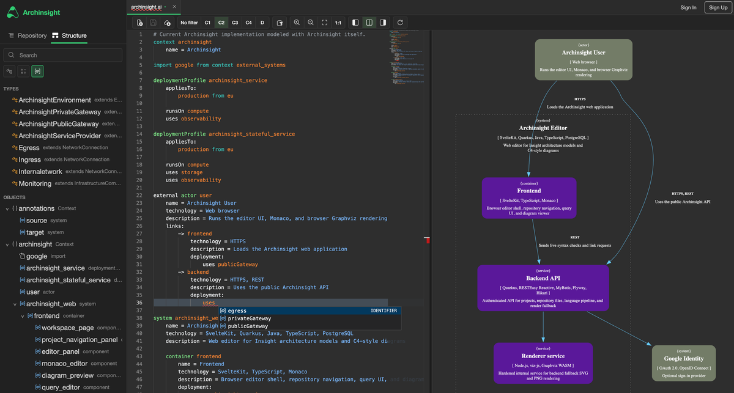Viewport: 734px width, 393px height.
Task: Collapse the archinsight_web system node
Action: tap(15, 304)
